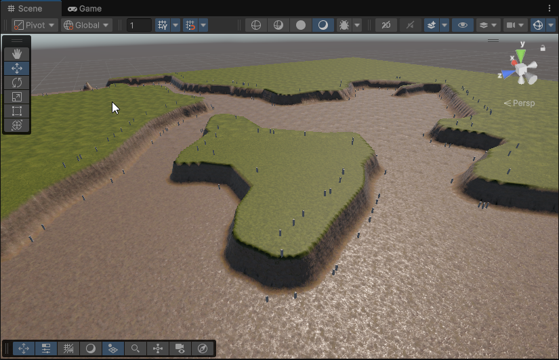The width and height of the screenshot is (559, 360).
Task: Toggle Persp perspective/orthographic label
Action: 520,104
